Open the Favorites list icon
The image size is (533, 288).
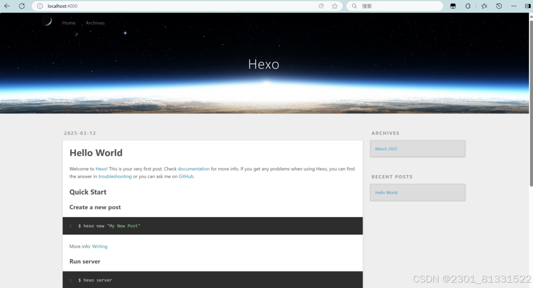pyautogui.click(x=484, y=6)
